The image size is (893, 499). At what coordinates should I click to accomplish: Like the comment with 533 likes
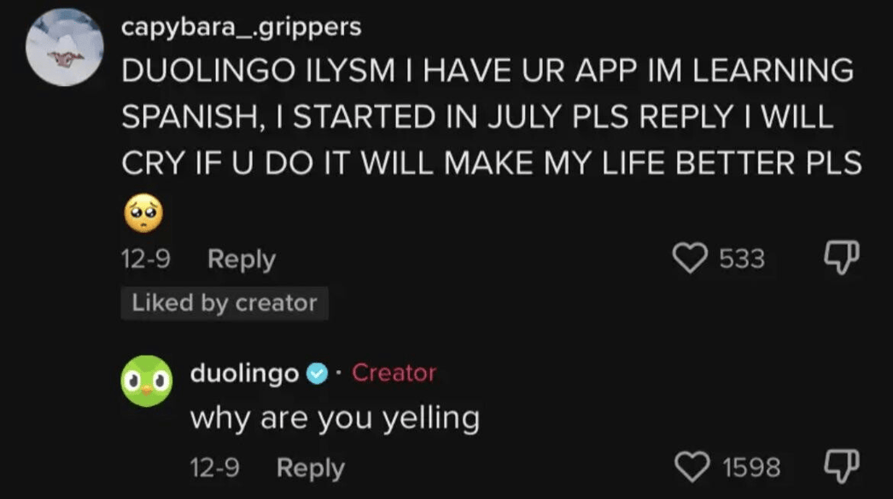point(691,258)
